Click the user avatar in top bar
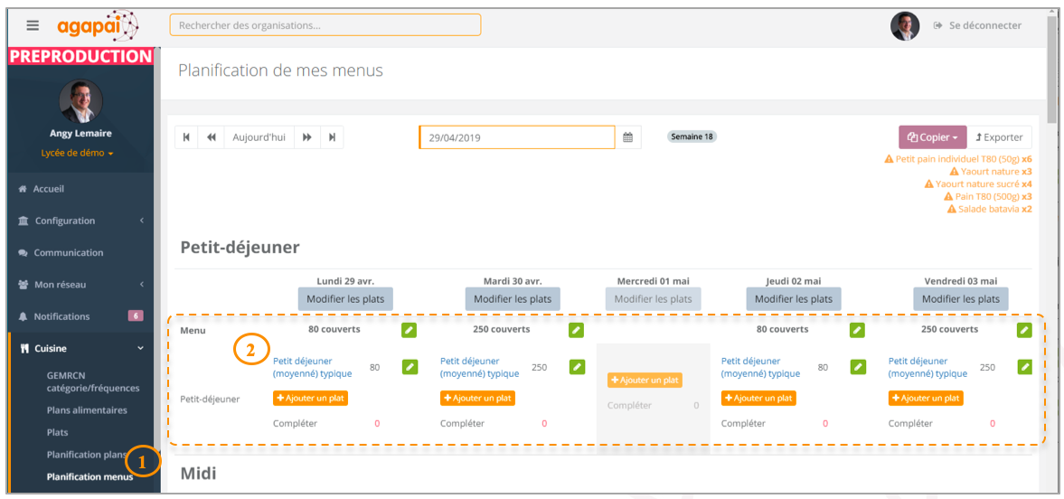The width and height of the screenshot is (1064, 499). pos(905,26)
